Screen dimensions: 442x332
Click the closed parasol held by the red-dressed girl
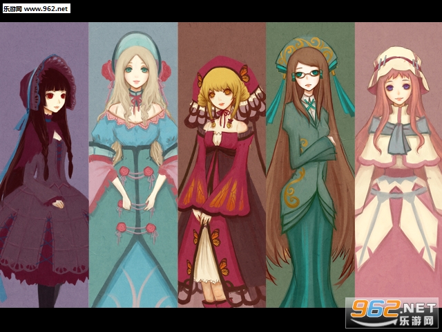point(205,249)
